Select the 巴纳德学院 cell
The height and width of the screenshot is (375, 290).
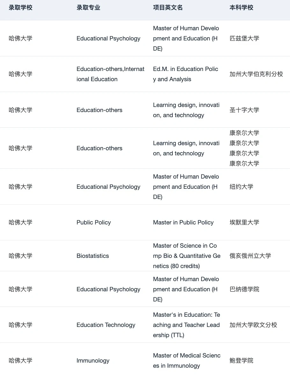(244, 289)
